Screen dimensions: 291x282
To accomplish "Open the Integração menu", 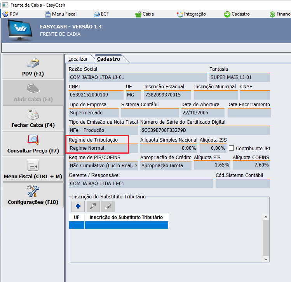I will pyautogui.click(x=191, y=14).
